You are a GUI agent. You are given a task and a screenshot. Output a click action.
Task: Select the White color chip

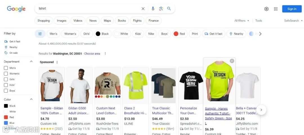pos(122,34)
